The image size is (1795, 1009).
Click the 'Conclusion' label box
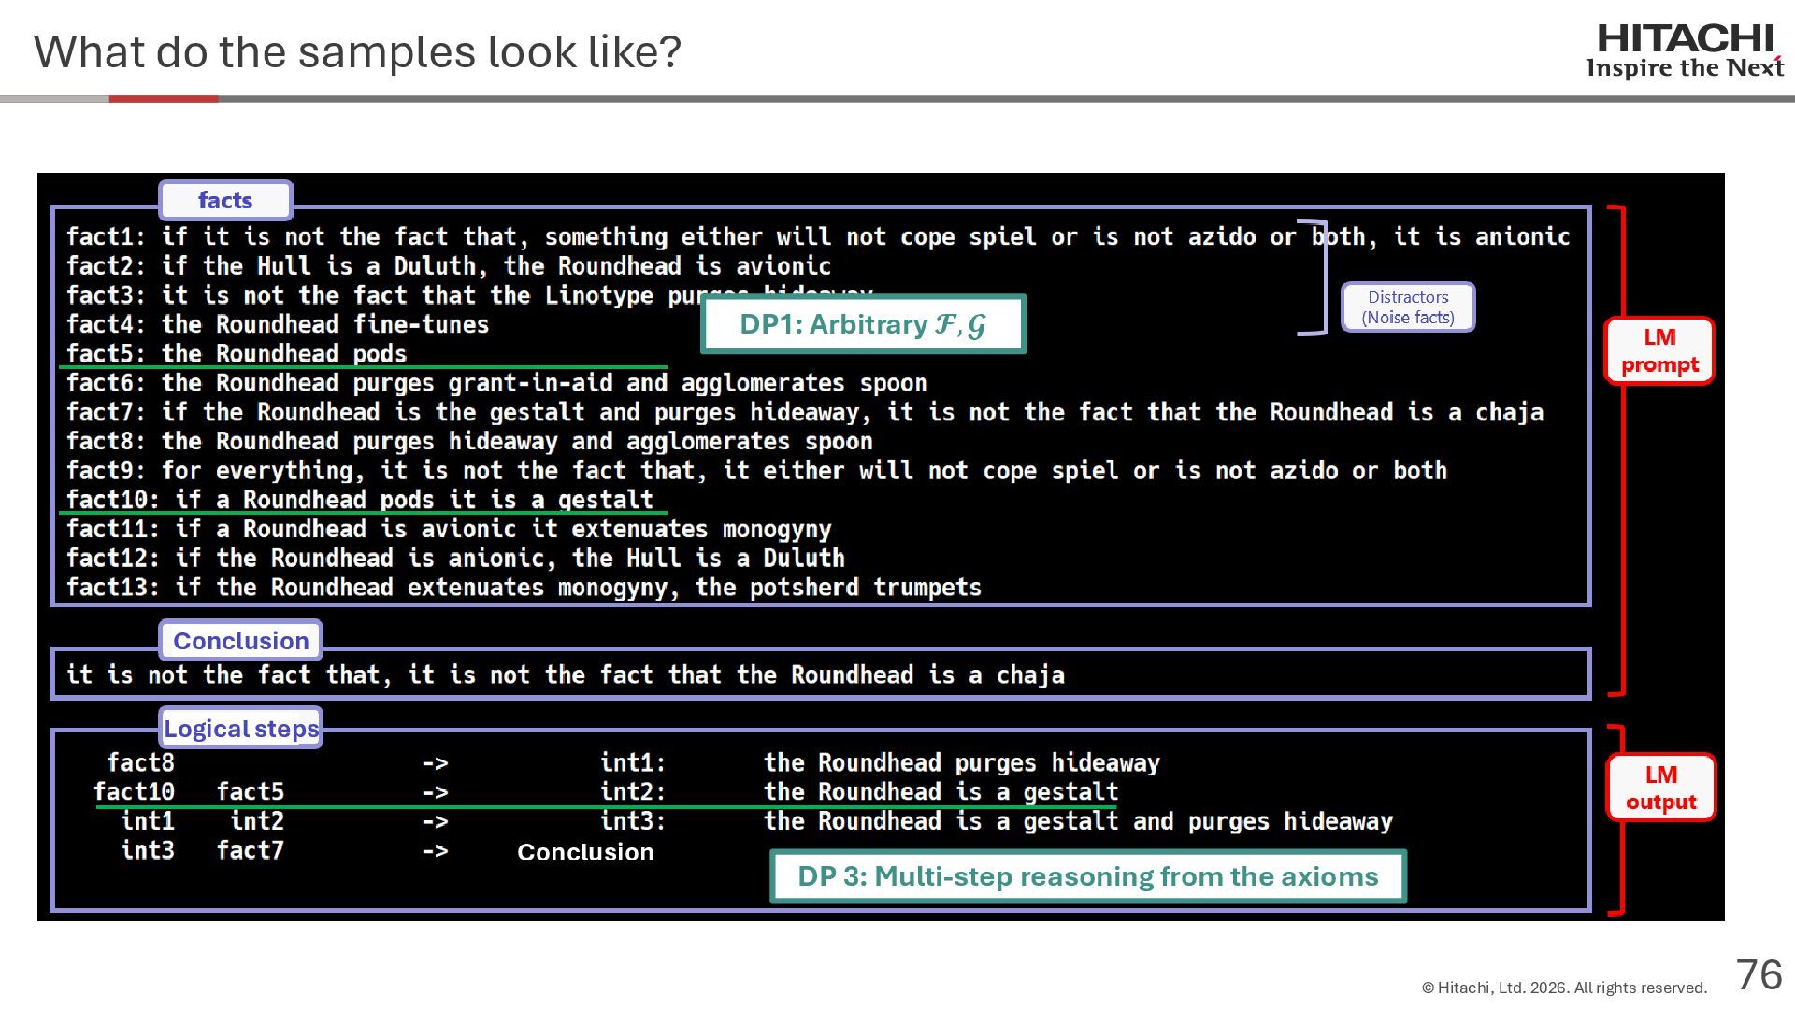(240, 641)
